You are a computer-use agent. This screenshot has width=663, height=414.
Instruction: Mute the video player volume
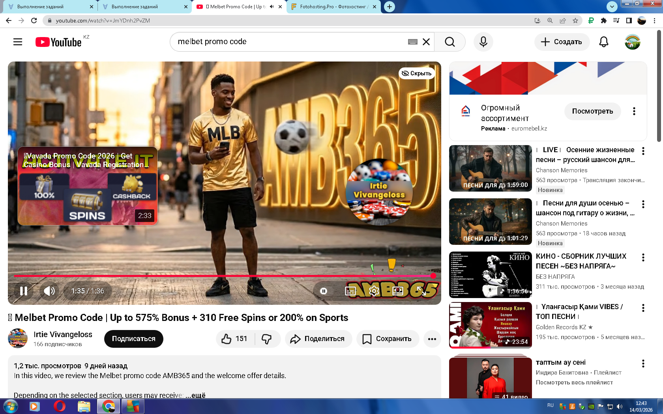pos(49,291)
